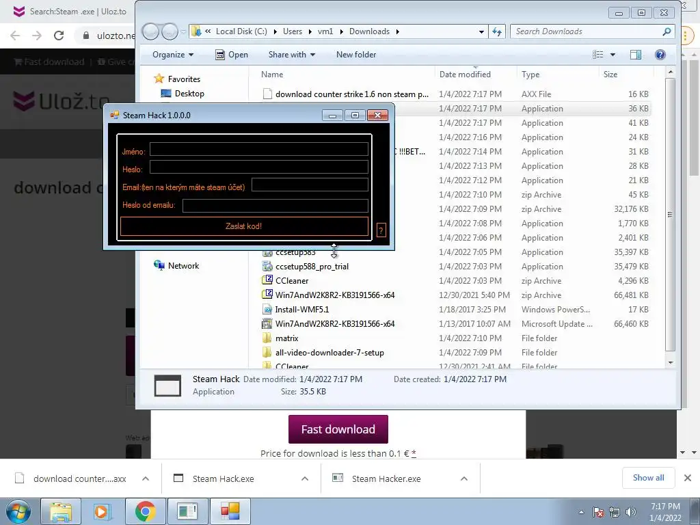Click Show all downloads button

pyautogui.click(x=648, y=478)
